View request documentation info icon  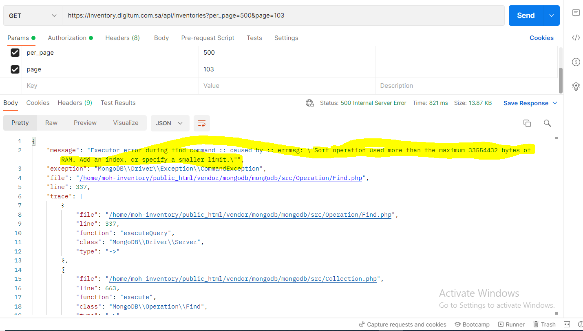click(x=576, y=62)
